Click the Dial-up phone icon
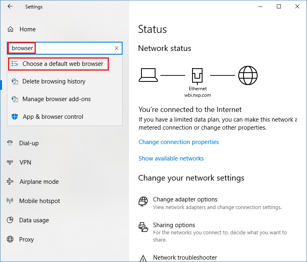307x262 pixels. (10, 143)
